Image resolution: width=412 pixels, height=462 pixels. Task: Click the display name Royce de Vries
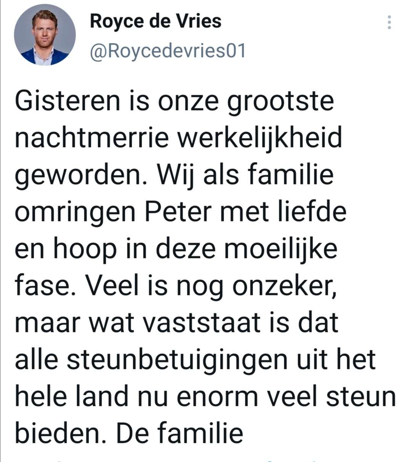coord(156,21)
